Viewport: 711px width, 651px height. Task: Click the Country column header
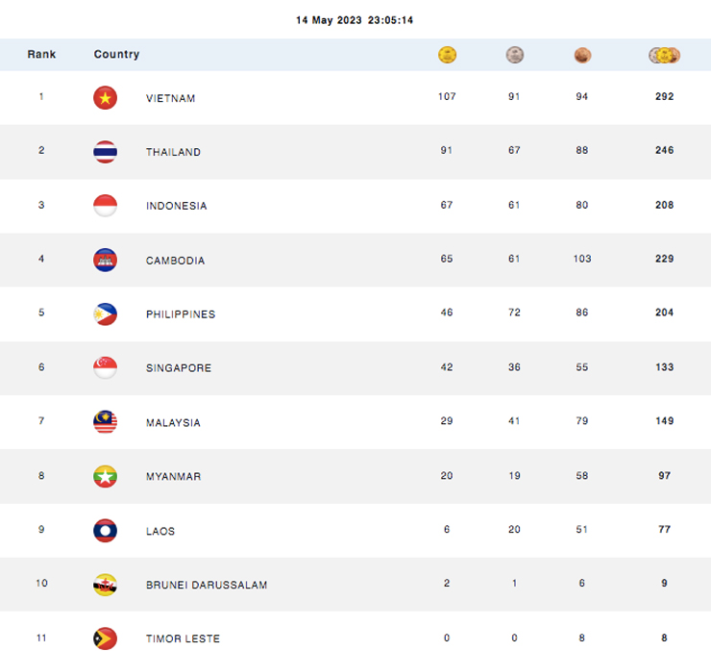coord(116,55)
